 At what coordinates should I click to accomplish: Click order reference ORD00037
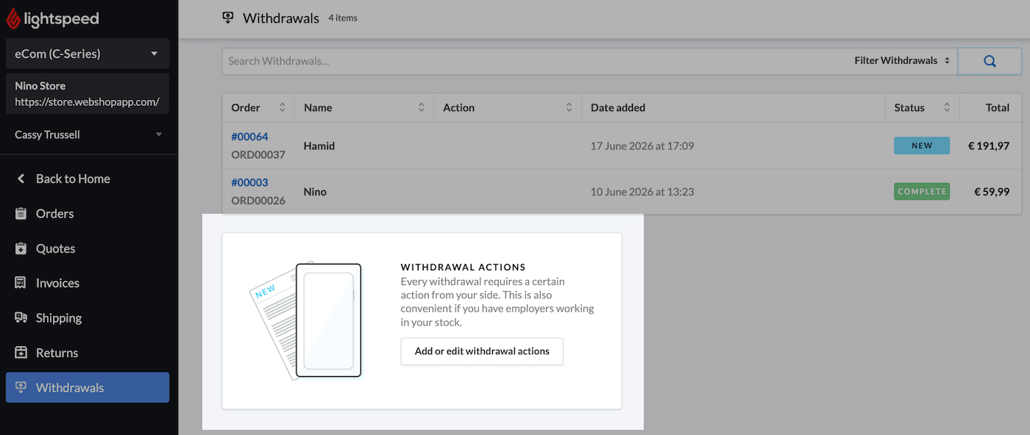click(x=258, y=155)
